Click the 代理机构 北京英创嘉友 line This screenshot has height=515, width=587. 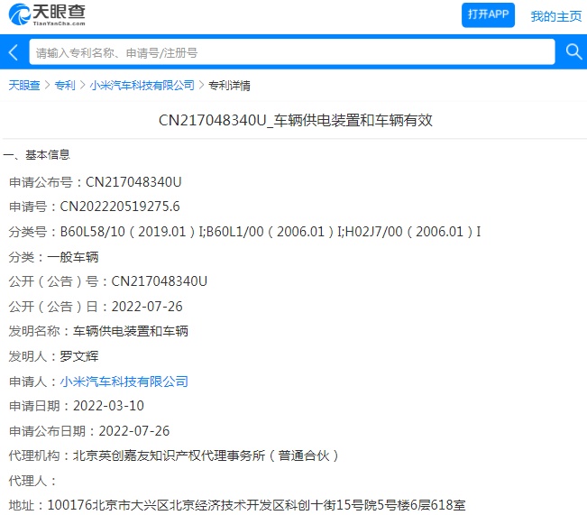pyautogui.click(x=174, y=455)
